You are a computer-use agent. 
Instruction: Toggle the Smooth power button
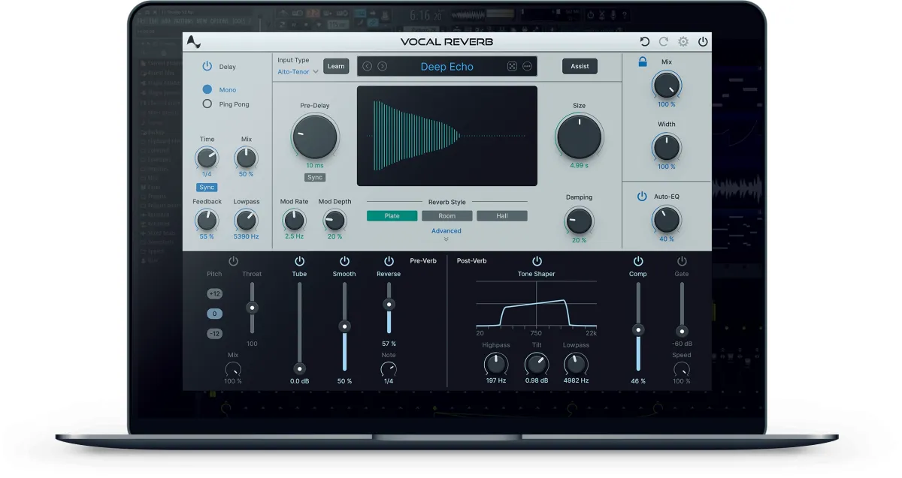pyautogui.click(x=344, y=261)
